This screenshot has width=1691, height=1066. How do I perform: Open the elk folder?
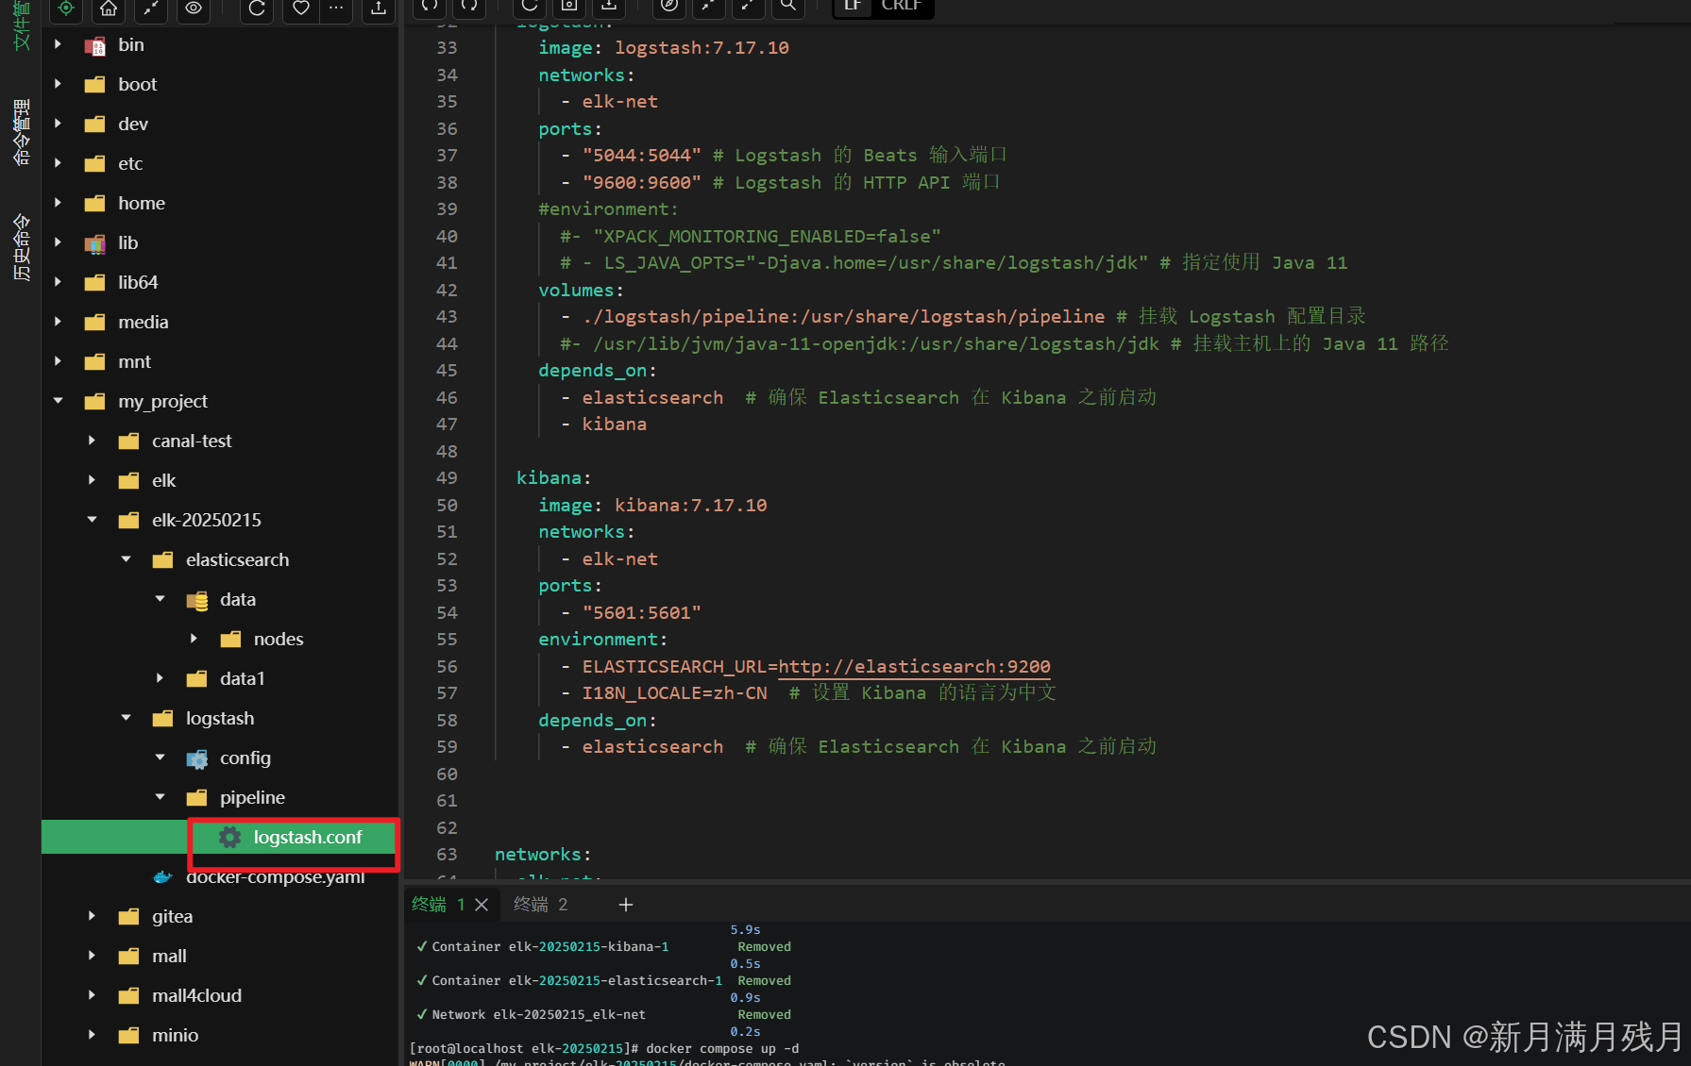point(164,480)
